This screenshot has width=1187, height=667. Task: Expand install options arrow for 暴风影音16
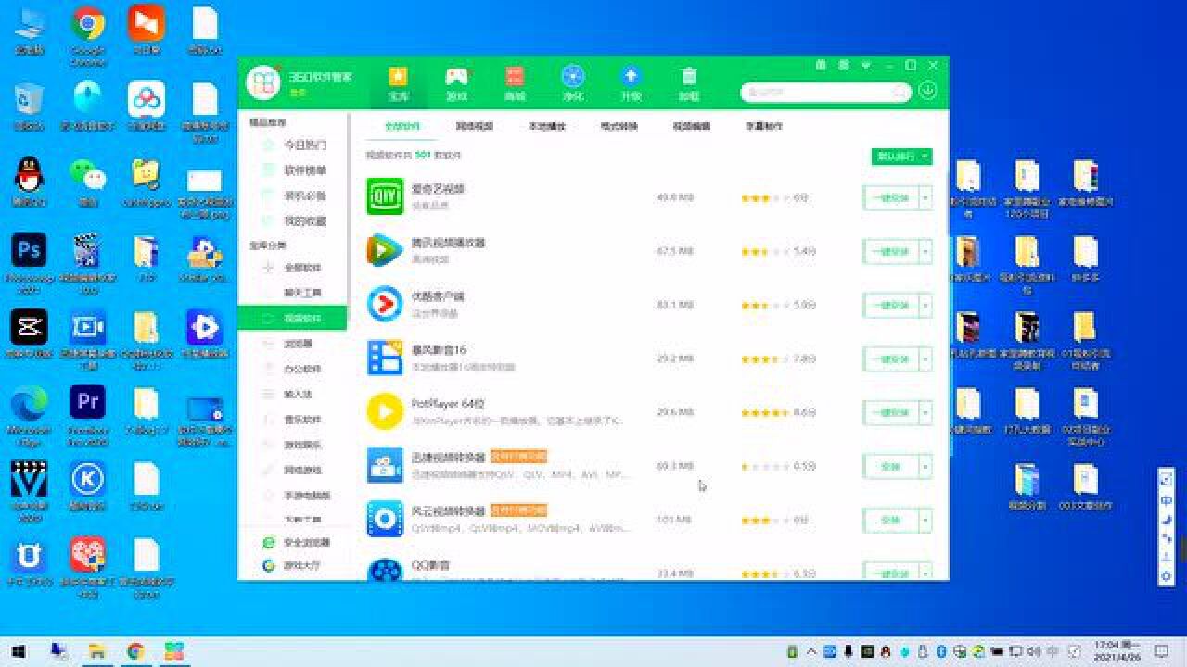point(925,359)
